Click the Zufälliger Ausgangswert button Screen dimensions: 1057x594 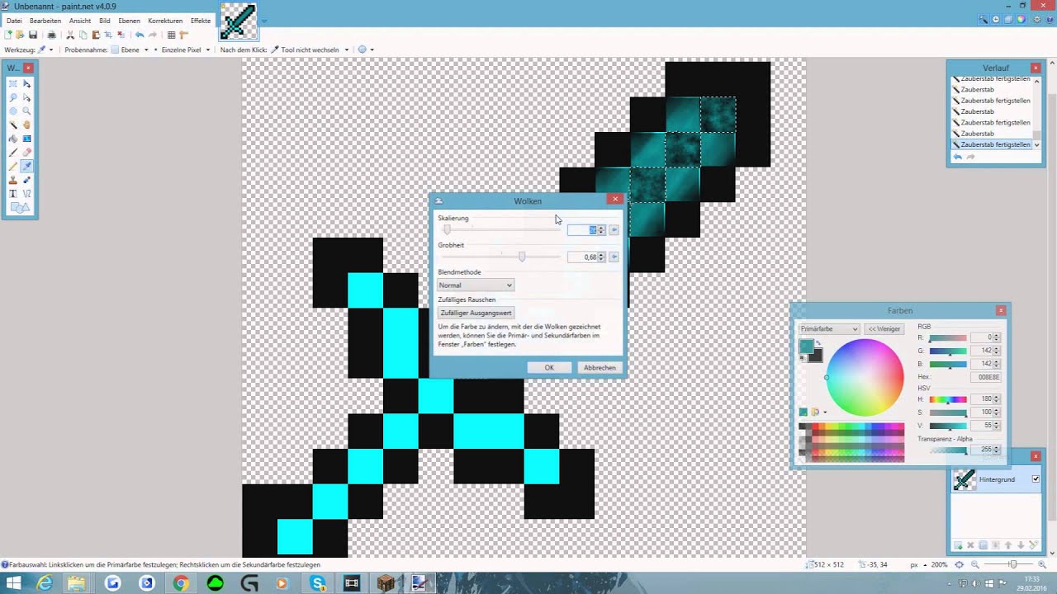(x=476, y=313)
